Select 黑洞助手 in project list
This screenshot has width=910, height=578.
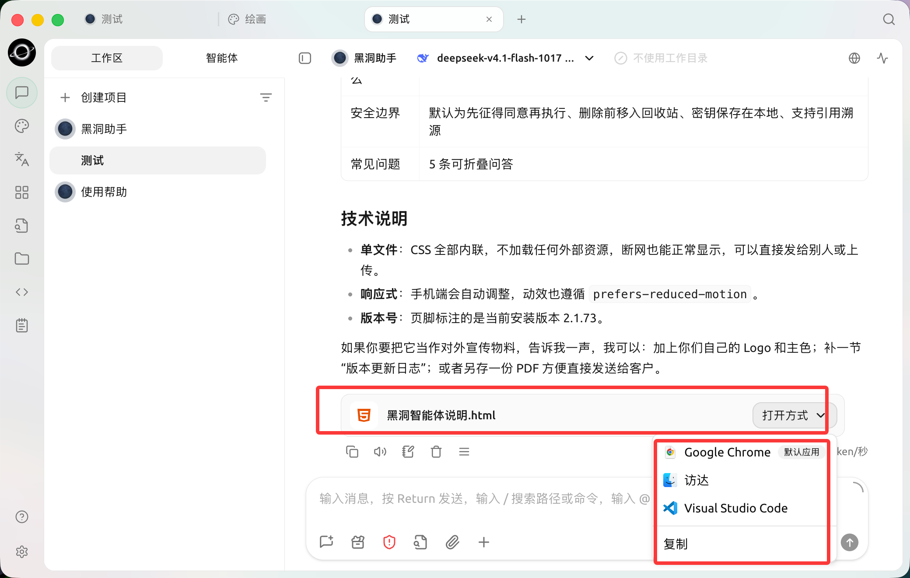tap(158, 129)
